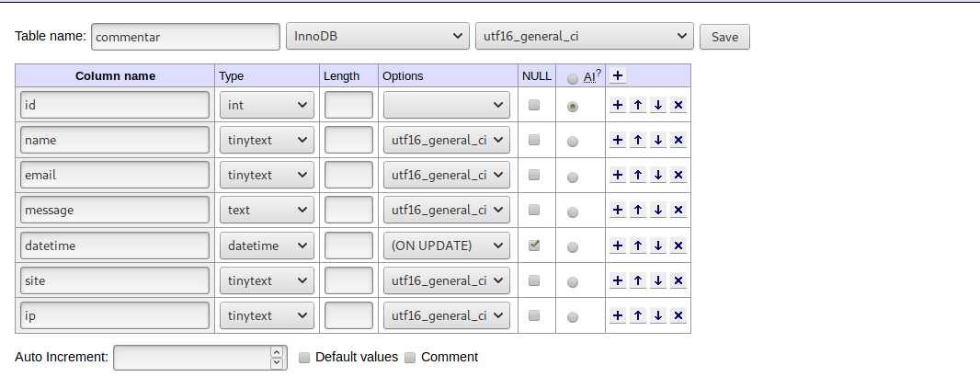980x377 pixels.
Task: Increase the Auto Increment value with the stepper
Action: 278,352
